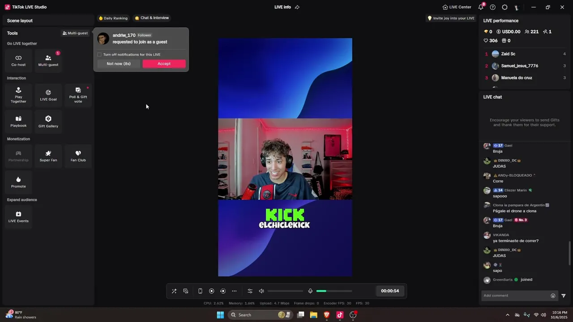
Task: Open File Explorer from the taskbar
Action: point(314,315)
